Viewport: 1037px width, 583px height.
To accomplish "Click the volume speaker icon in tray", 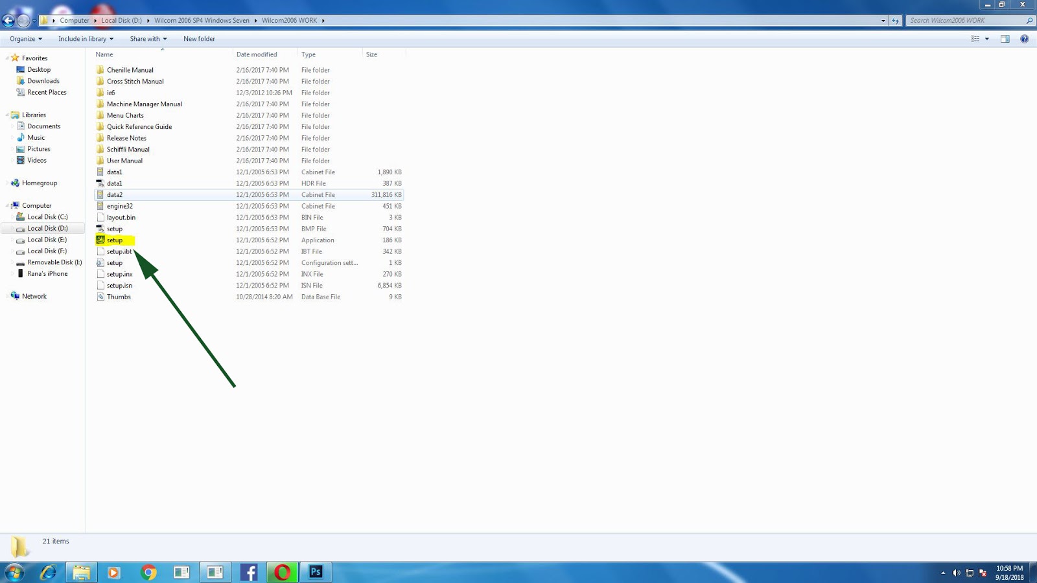I will [956, 573].
